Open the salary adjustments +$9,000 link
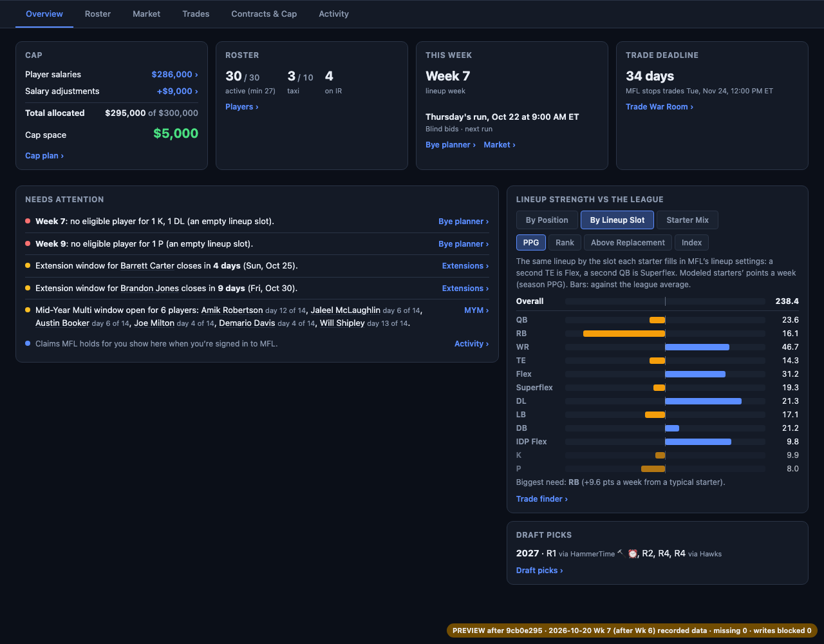 (x=177, y=91)
